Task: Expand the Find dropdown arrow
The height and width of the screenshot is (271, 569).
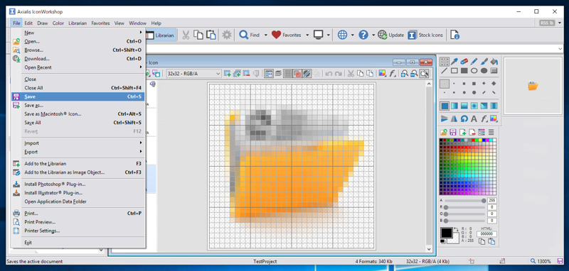Action: point(265,35)
